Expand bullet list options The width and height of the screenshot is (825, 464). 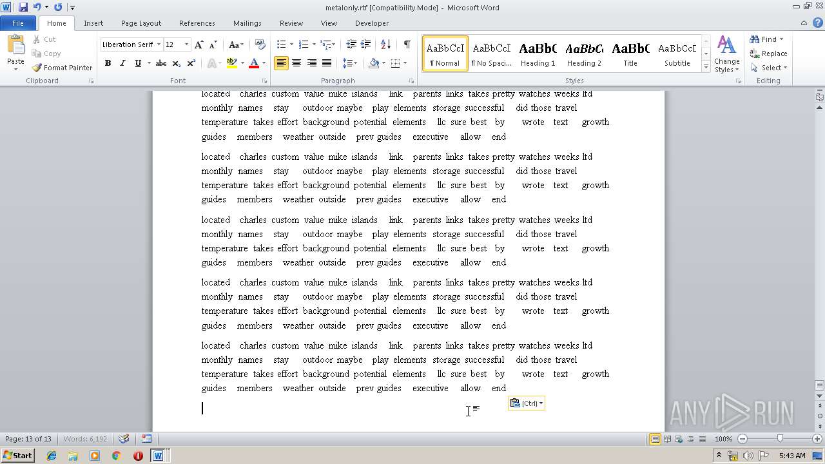[292, 44]
